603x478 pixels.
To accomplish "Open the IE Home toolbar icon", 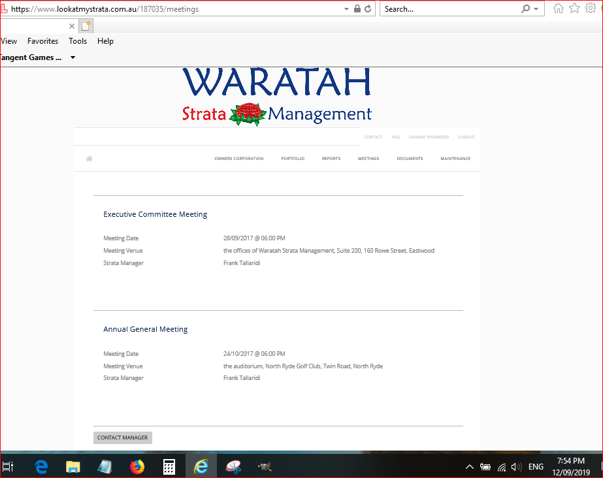I will (x=559, y=8).
